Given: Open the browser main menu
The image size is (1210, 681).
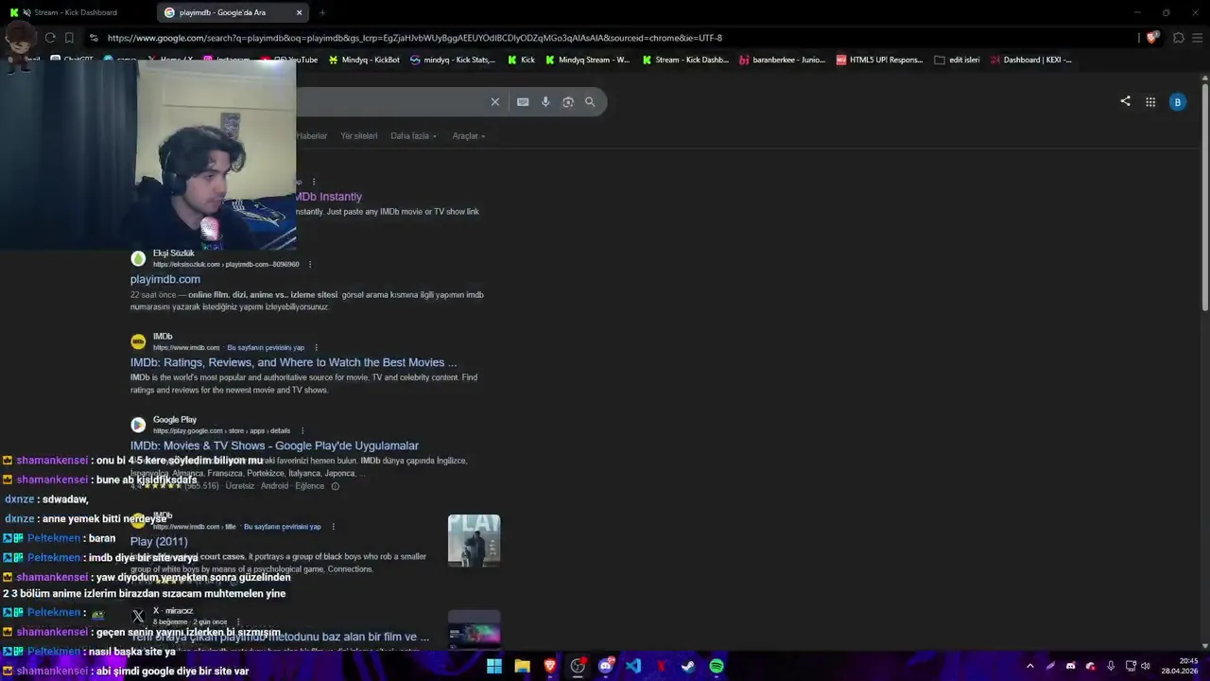Looking at the screenshot, I should tap(1198, 38).
